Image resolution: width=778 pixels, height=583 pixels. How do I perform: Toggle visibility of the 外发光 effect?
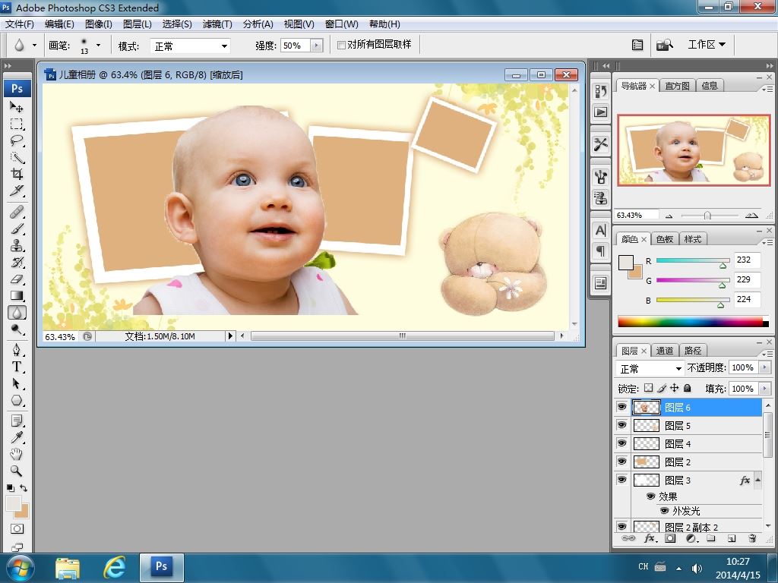(664, 511)
